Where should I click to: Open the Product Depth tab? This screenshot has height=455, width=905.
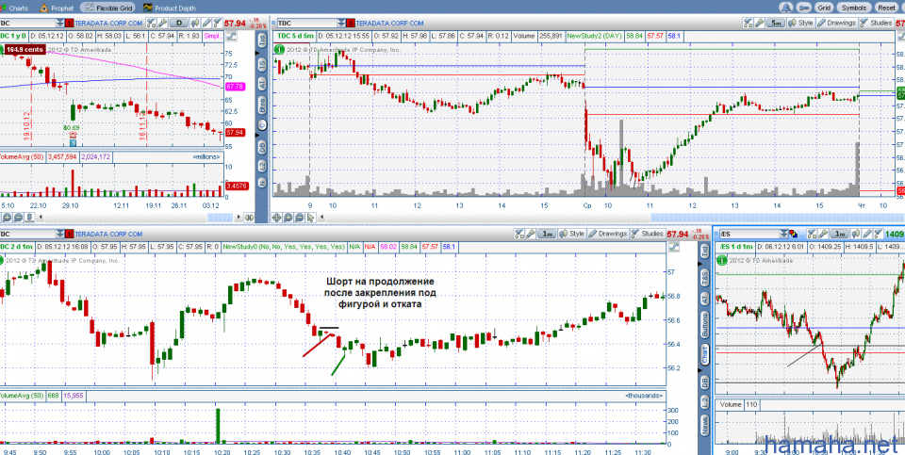tap(169, 8)
